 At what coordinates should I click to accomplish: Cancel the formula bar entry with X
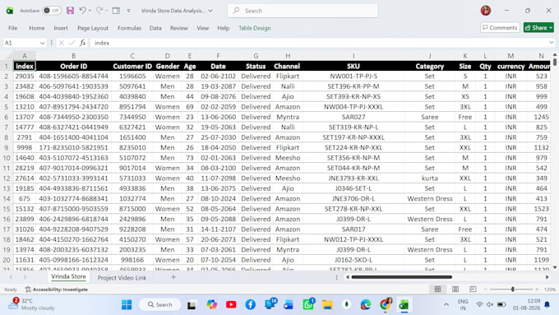pos(62,43)
